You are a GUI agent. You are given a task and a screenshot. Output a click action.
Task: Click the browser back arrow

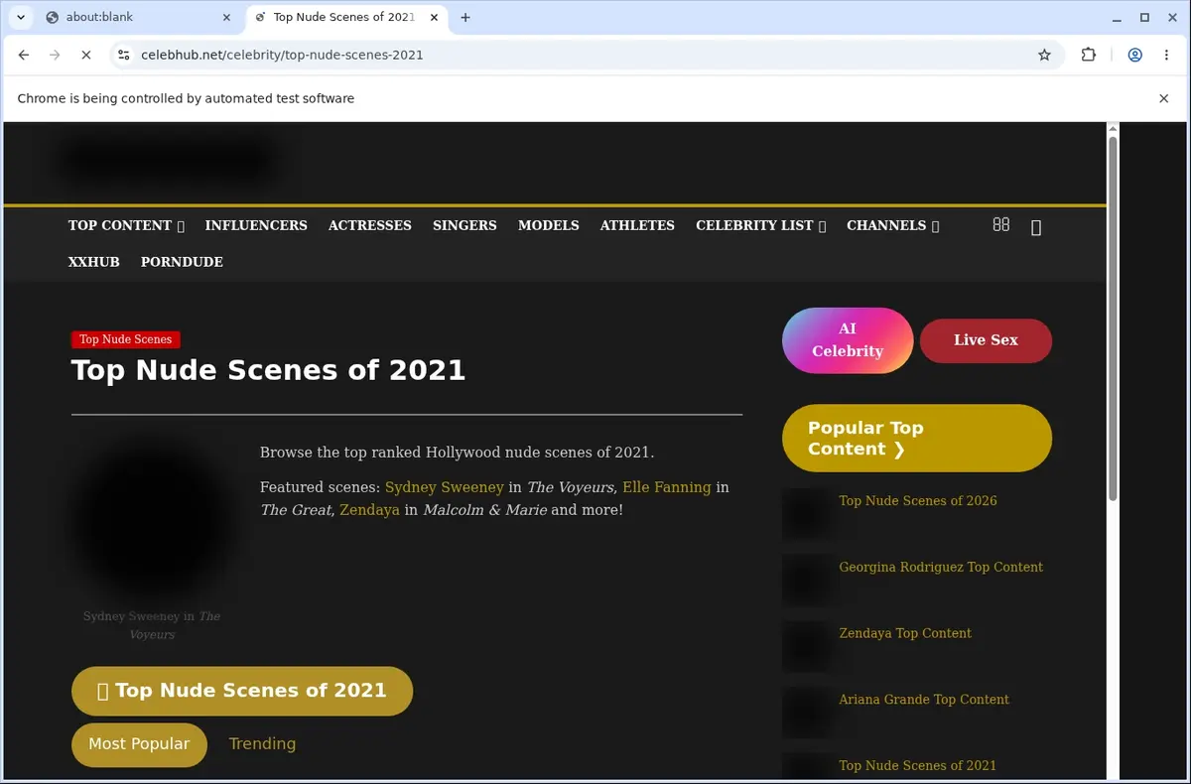pos(24,56)
